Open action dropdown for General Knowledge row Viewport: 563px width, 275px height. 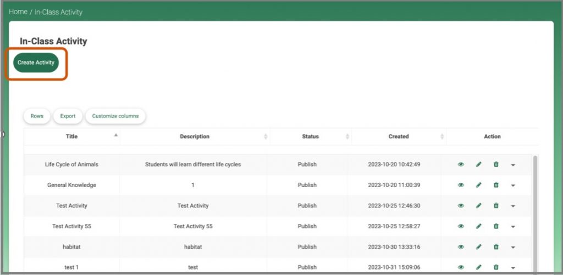tap(513, 186)
